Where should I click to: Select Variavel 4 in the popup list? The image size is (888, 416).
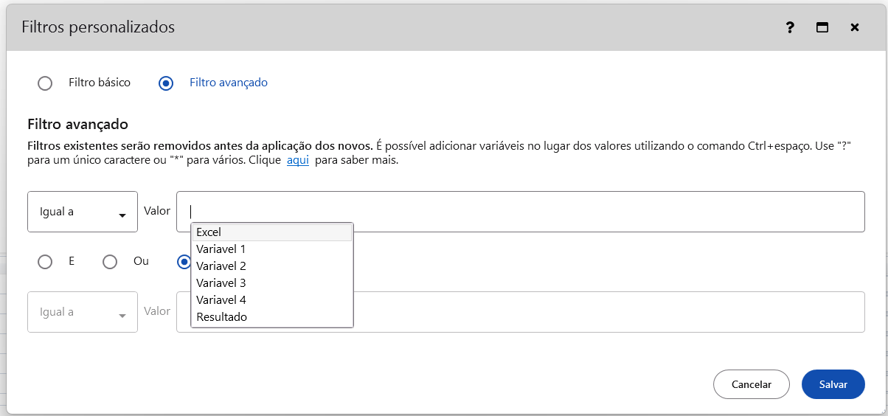pos(271,300)
